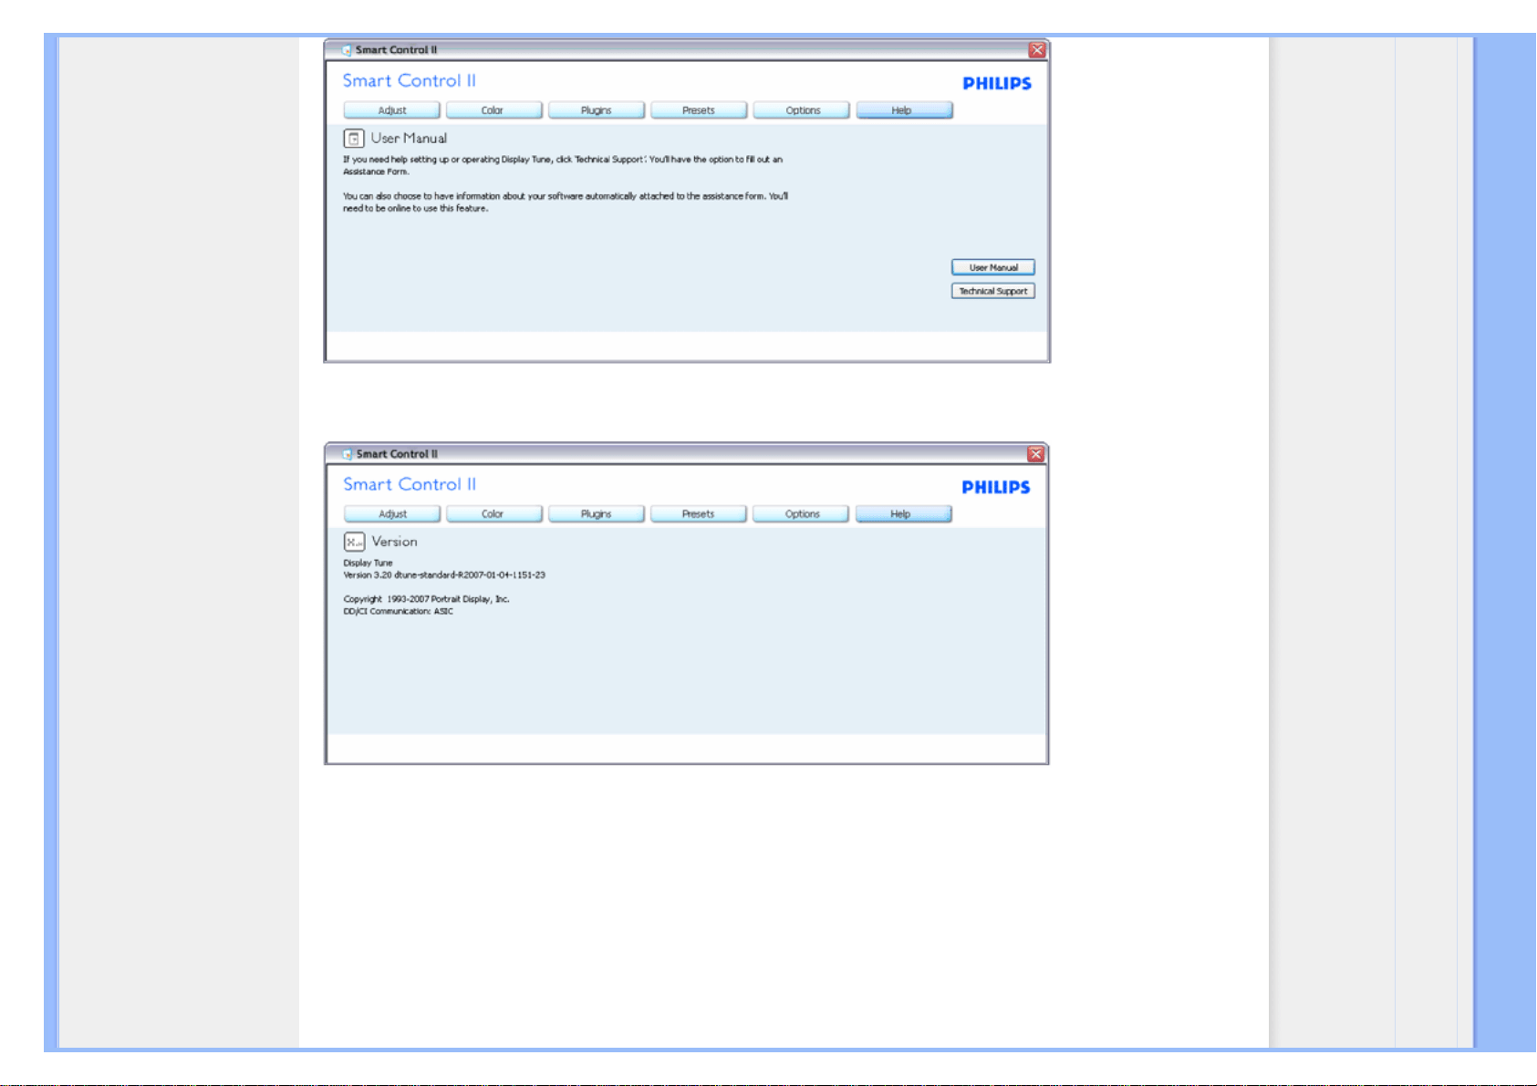The width and height of the screenshot is (1537, 1086).
Task: Click title bar app icon in lower window
Action: coord(348,454)
